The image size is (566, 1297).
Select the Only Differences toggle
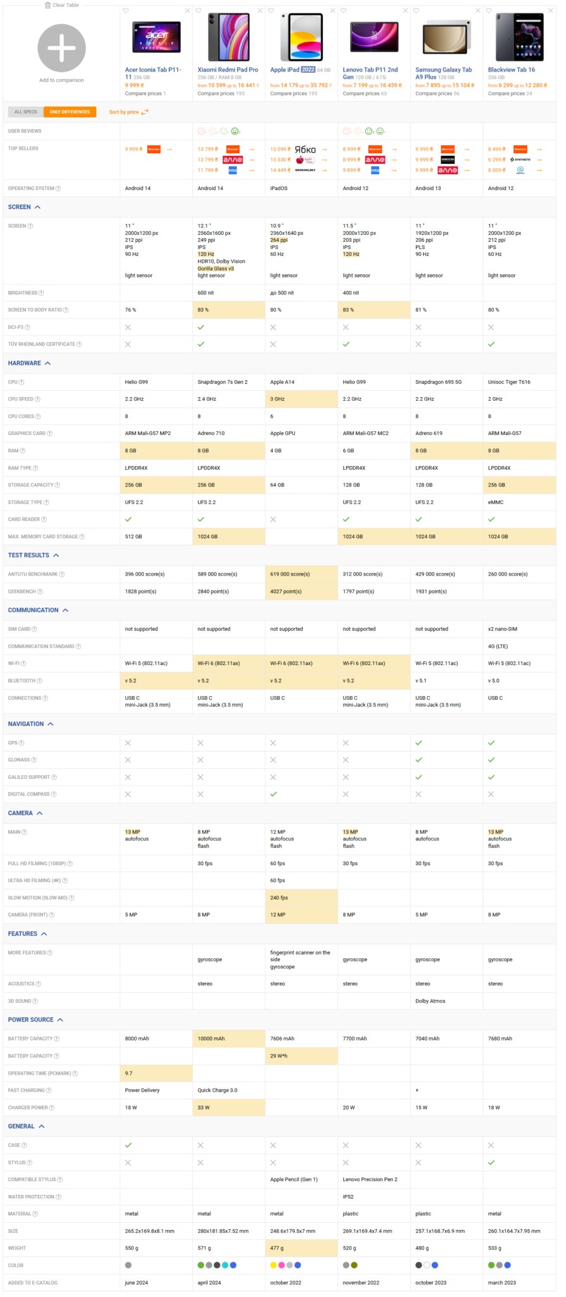pyautogui.click(x=70, y=112)
